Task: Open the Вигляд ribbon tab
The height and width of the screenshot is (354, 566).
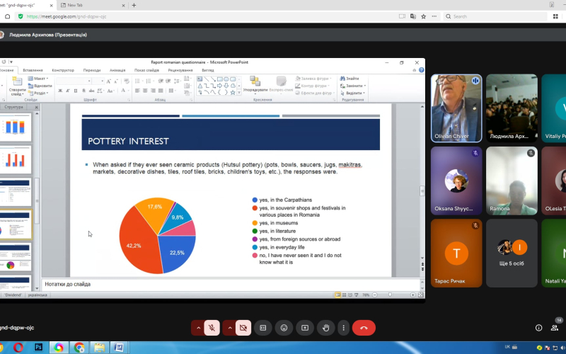Action: tap(207, 70)
